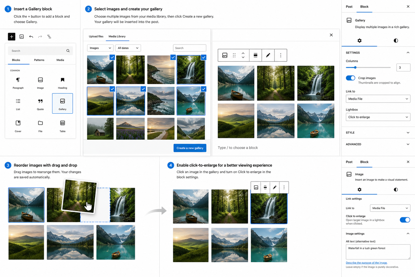Open the All dates filter dropdown
This screenshot has height=277, width=415.
(x=128, y=48)
